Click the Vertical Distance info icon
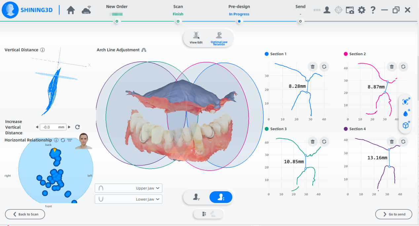 tap(42, 50)
